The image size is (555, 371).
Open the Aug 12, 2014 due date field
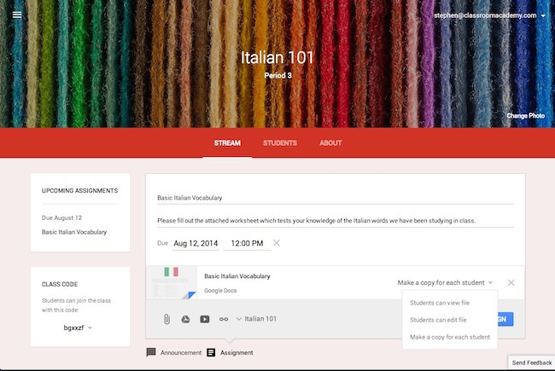point(196,243)
